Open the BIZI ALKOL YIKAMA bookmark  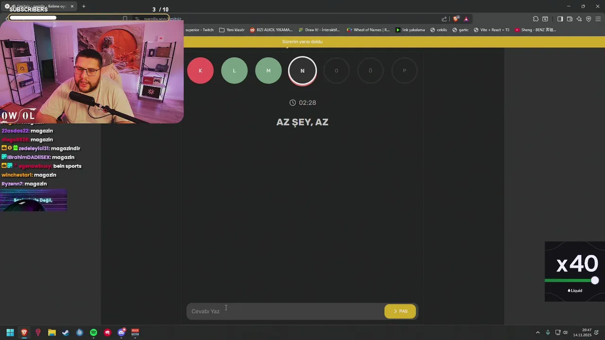[x=271, y=30]
